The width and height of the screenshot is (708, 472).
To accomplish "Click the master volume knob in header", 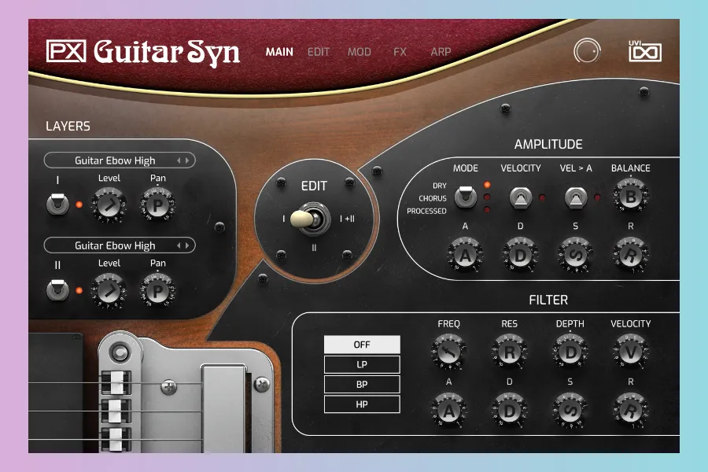I will (586, 52).
